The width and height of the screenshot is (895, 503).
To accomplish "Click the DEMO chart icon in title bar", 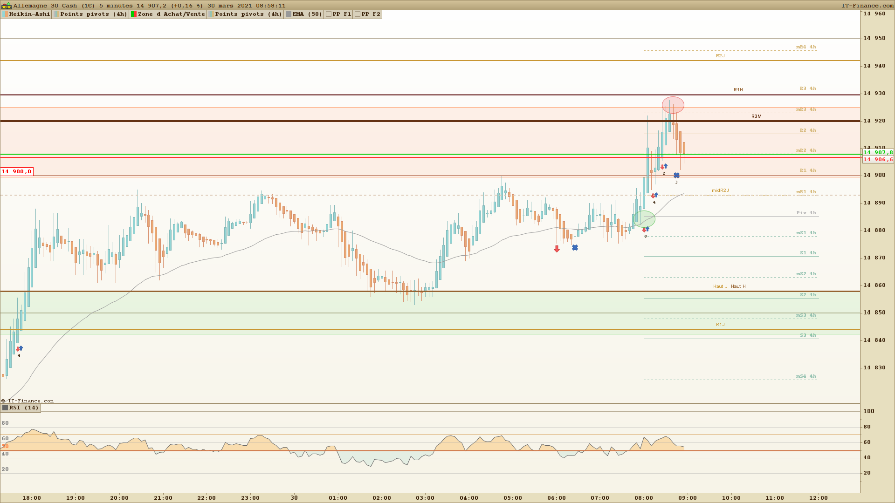I will point(6,6).
